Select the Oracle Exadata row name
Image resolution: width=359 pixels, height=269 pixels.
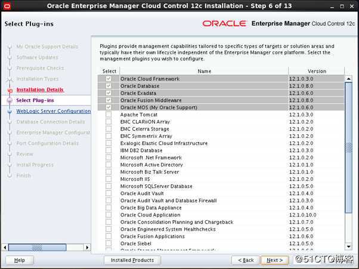[138, 93]
